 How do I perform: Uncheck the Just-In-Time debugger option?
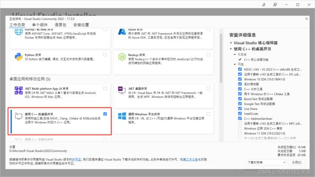point(240,84)
